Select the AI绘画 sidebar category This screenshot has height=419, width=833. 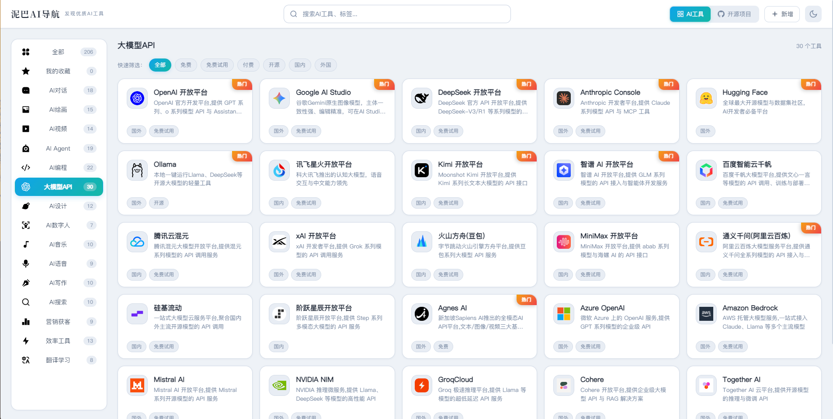tap(59, 110)
